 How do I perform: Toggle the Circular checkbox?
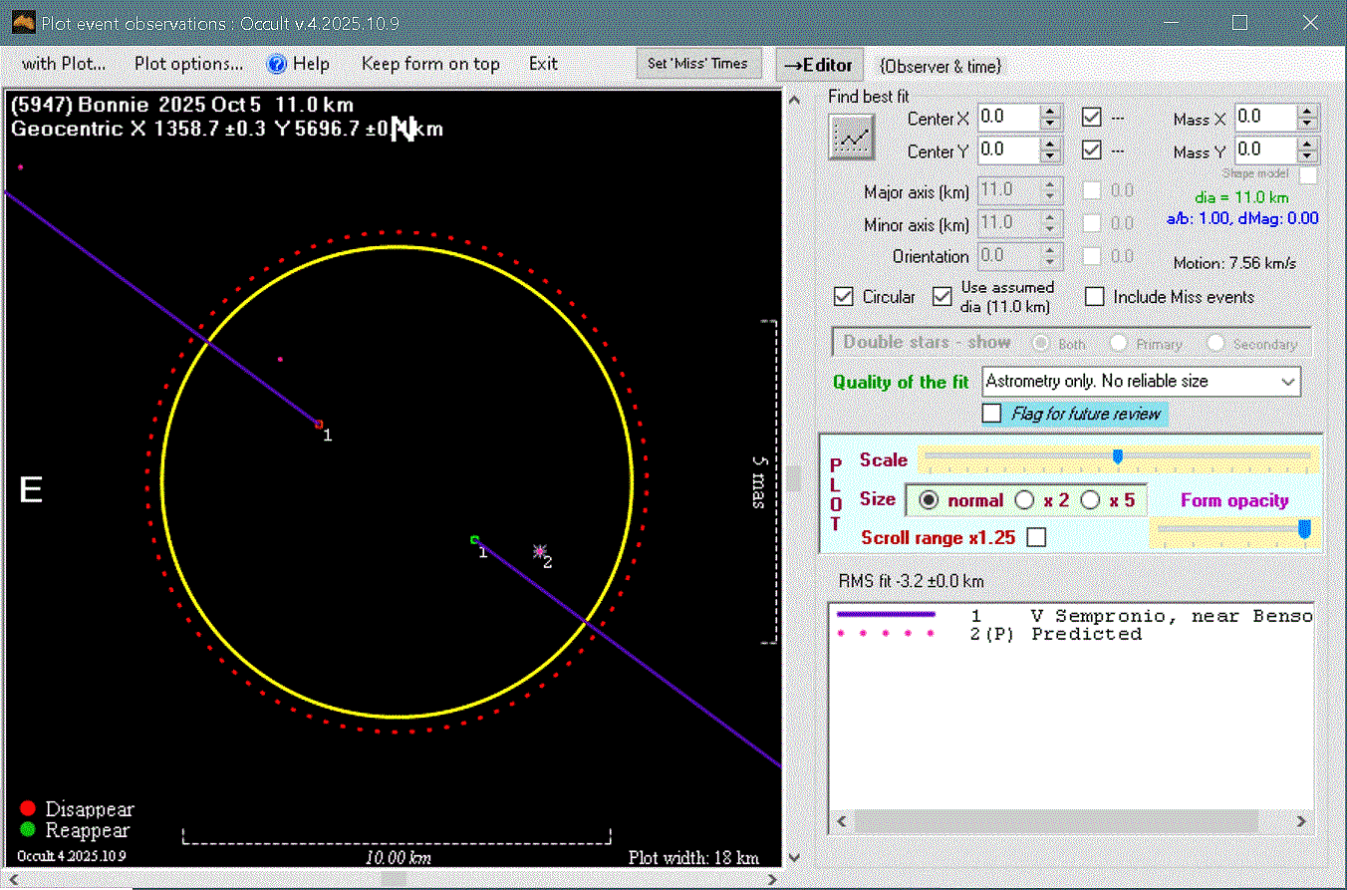844,297
